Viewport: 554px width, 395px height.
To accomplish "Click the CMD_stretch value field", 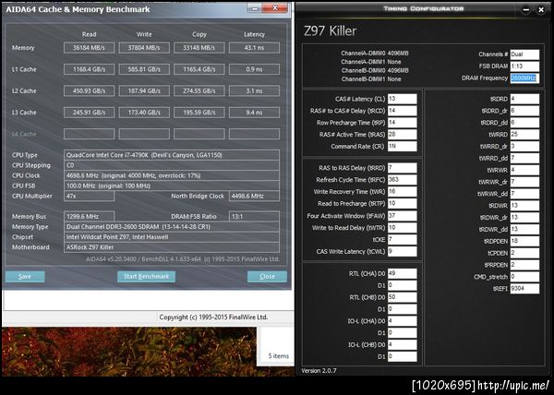I will [x=524, y=277].
